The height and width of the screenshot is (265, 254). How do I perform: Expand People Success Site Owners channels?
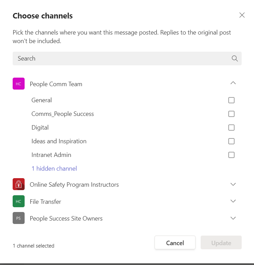click(x=233, y=218)
